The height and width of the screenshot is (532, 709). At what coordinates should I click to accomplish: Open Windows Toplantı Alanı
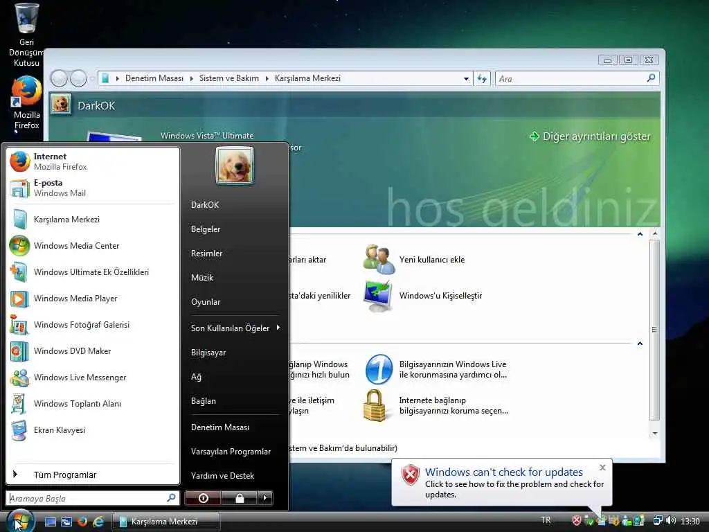tap(93, 404)
